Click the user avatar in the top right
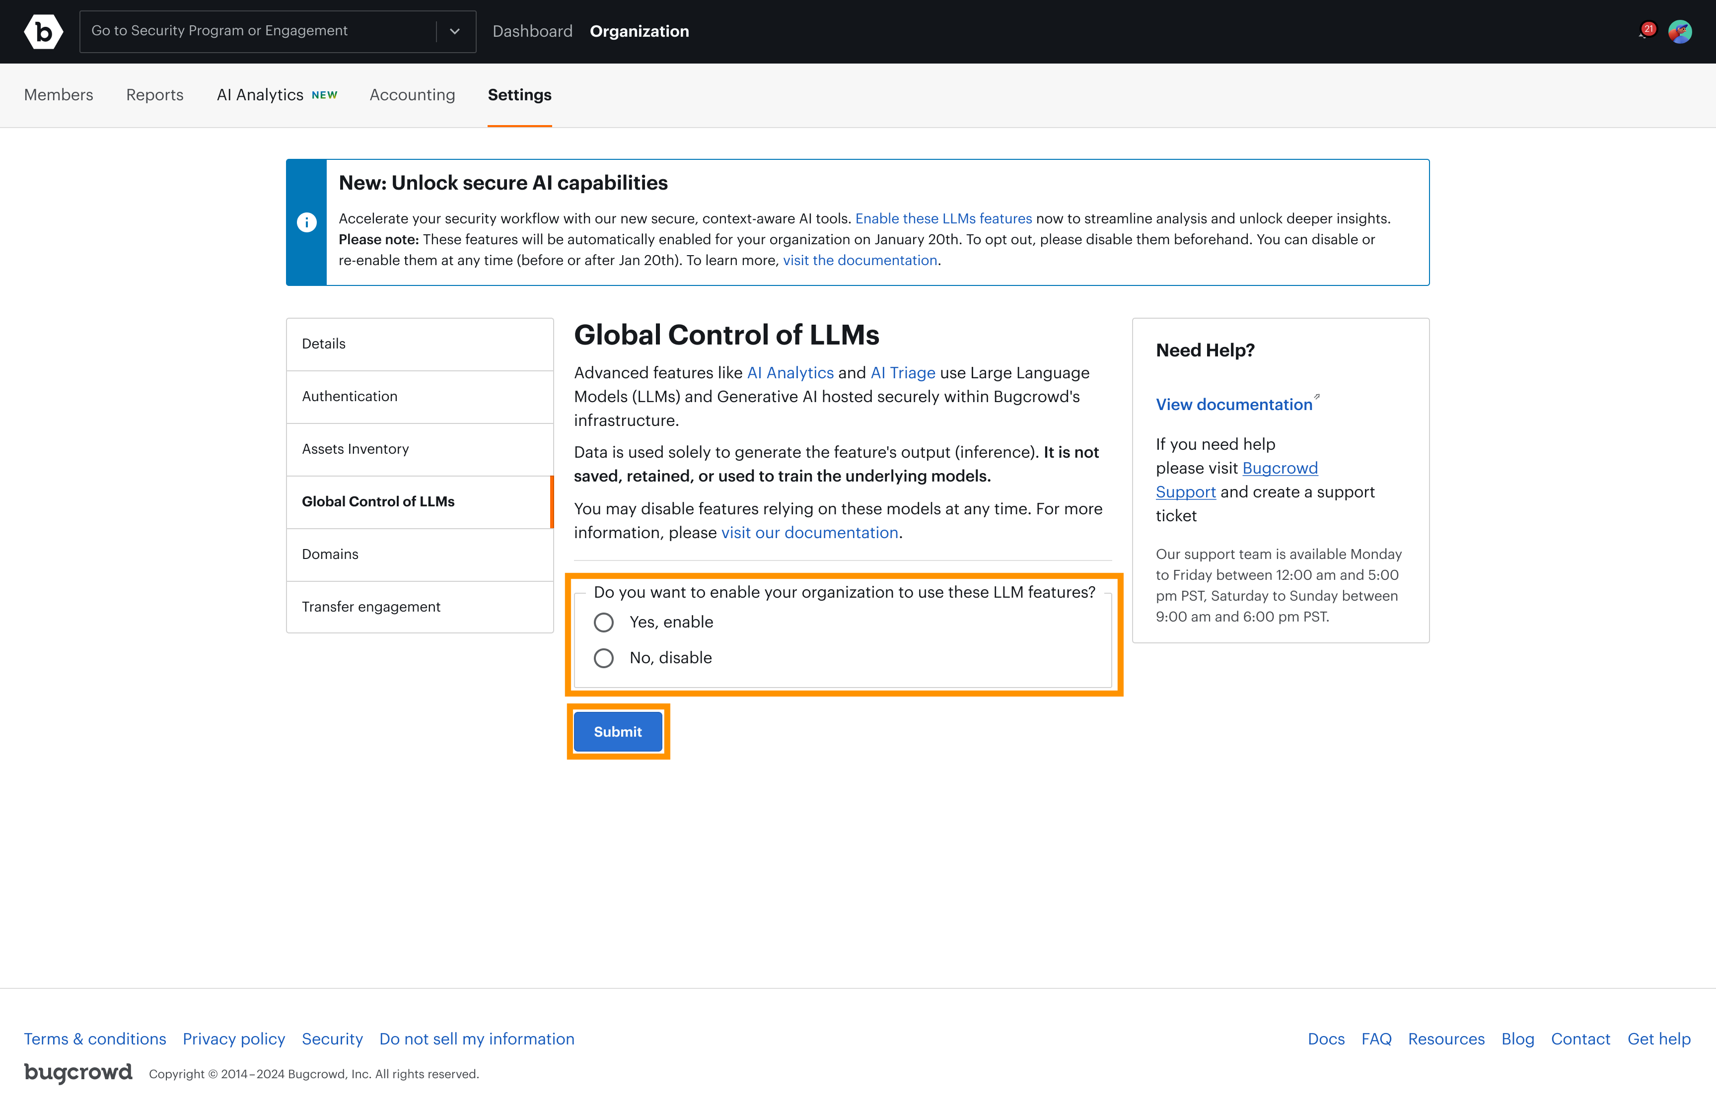1716x1109 pixels. pos(1681,31)
